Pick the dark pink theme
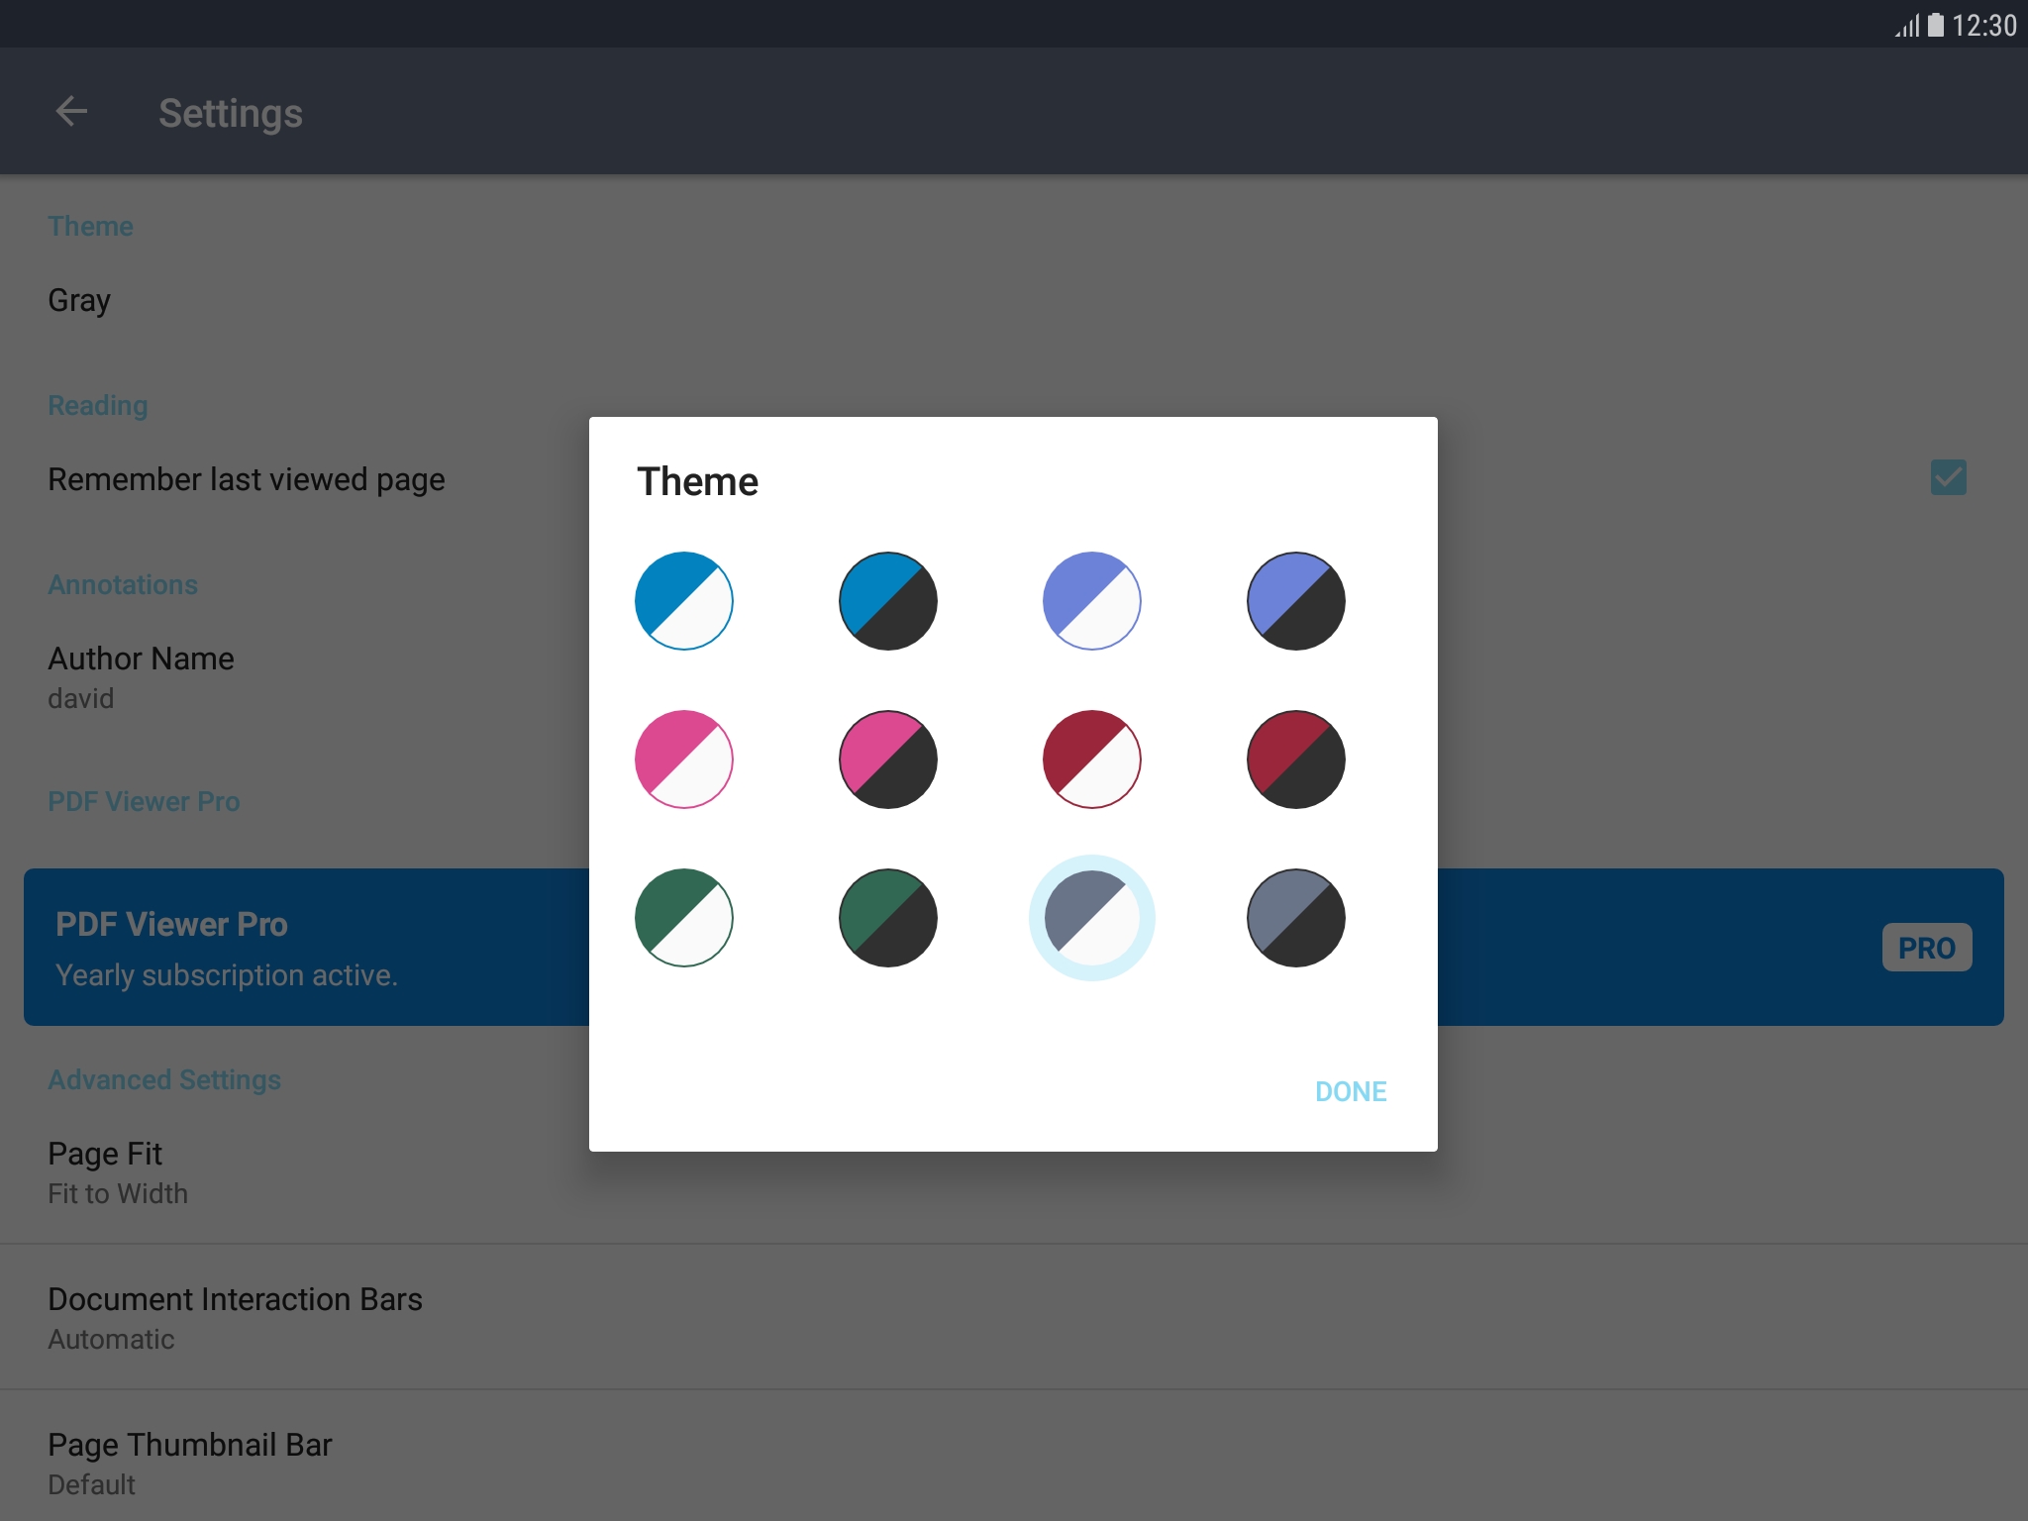Image resolution: width=2028 pixels, height=1521 pixels. point(887,759)
